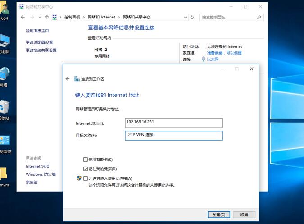Click the up arrow in Explorer navigation
Image resolution: width=304 pixels, height=224 pixels.
coord(47,17)
